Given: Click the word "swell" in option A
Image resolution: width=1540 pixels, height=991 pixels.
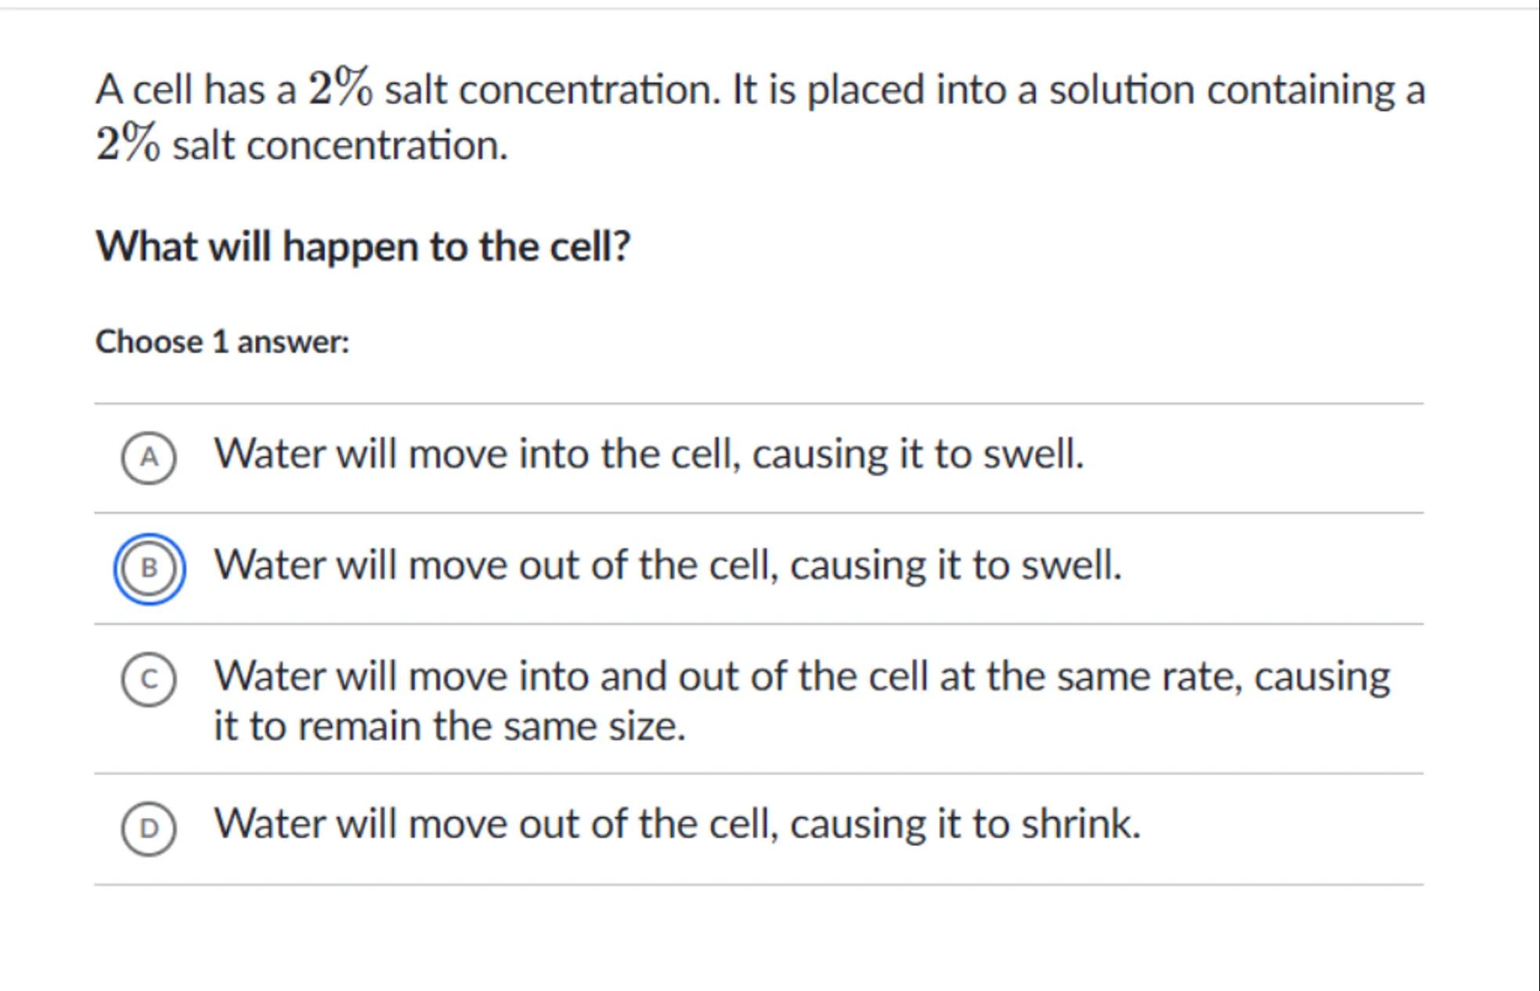Looking at the screenshot, I should point(1032,454).
